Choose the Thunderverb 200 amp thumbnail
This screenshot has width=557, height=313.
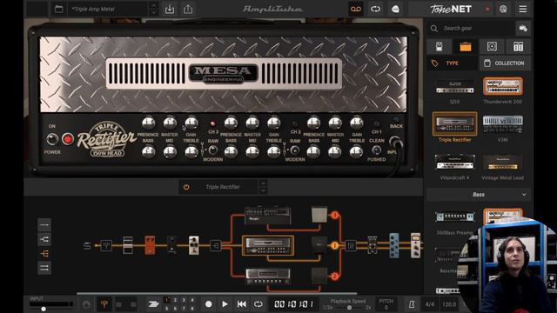click(502, 87)
